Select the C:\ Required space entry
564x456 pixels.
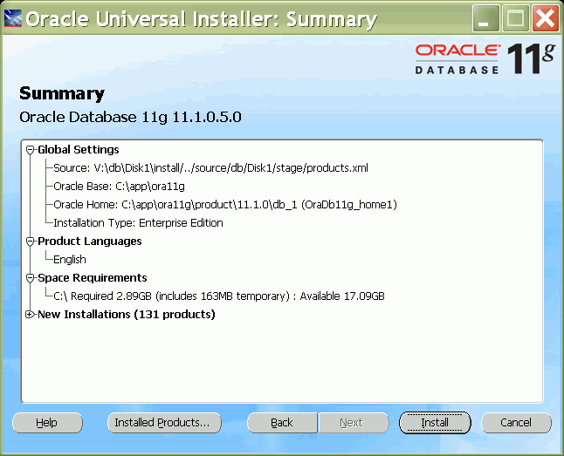[x=218, y=296]
